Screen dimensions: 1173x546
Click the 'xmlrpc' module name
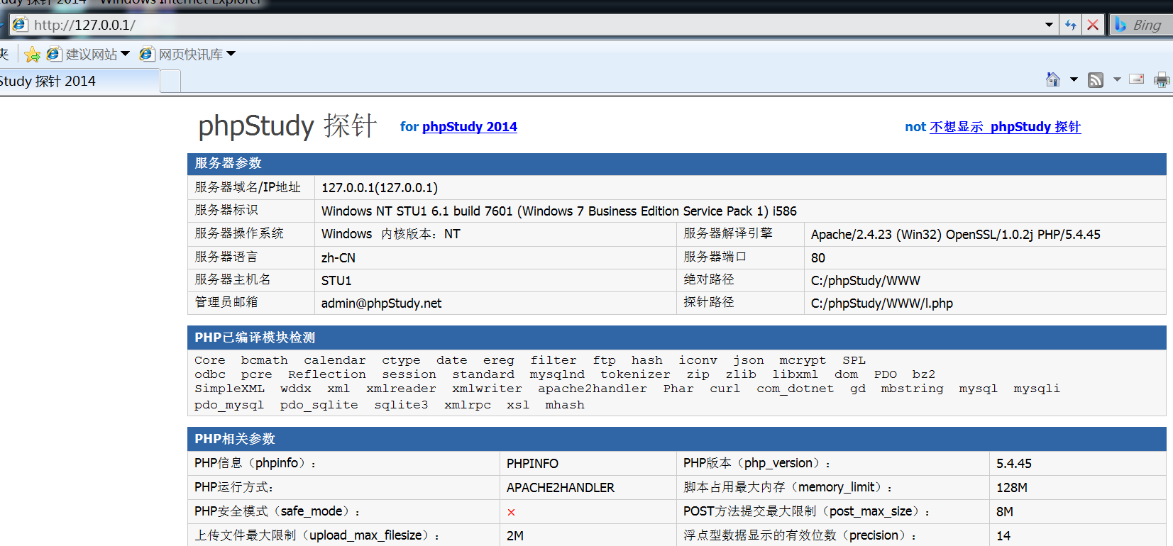pos(468,405)
